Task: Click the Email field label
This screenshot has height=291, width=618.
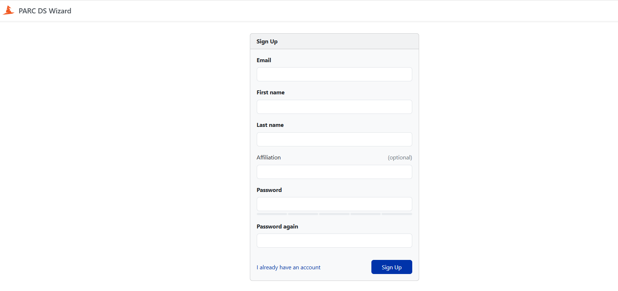Action: click(264, 60)
